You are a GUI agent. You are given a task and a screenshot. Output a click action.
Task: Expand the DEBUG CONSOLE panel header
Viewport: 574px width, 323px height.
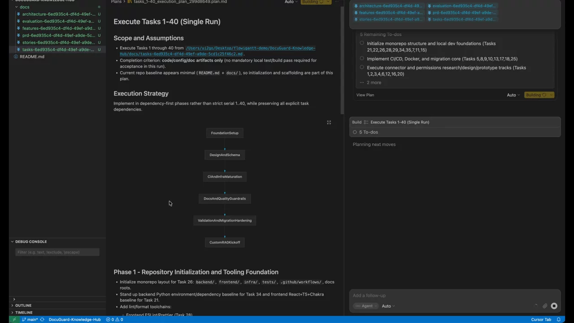coord(31,241)
